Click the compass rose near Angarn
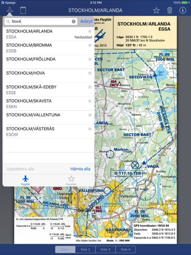This screenshot has width=191, height=255. point(145,190)
